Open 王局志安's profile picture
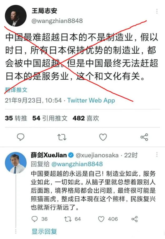This screenshot has width=165, height=239. (16, 16)
